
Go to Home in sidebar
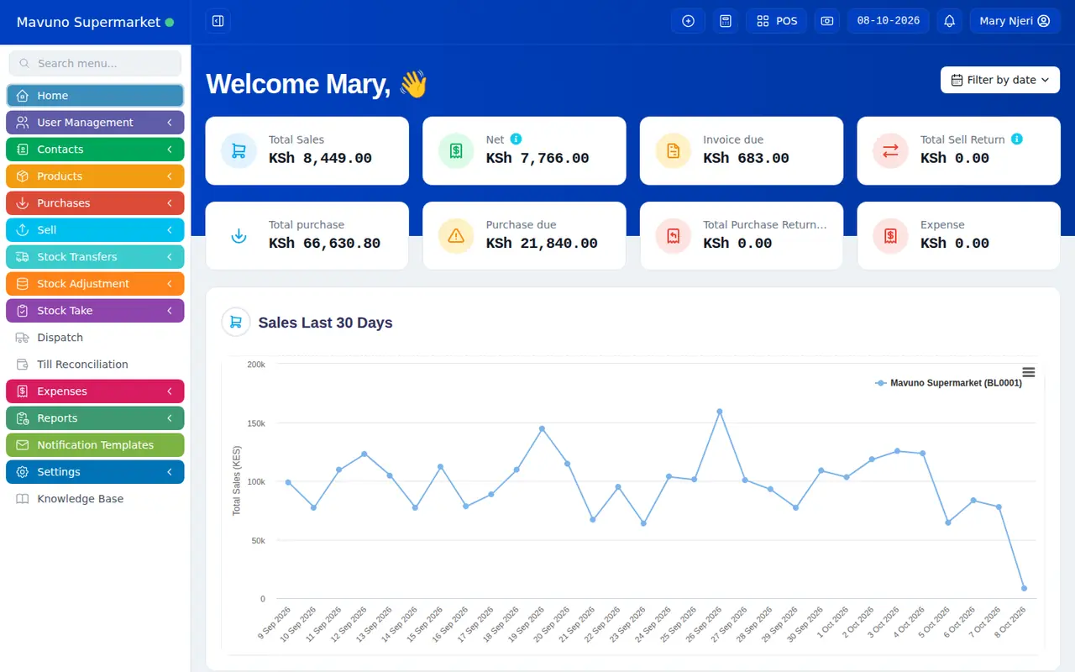coord(95,96)
